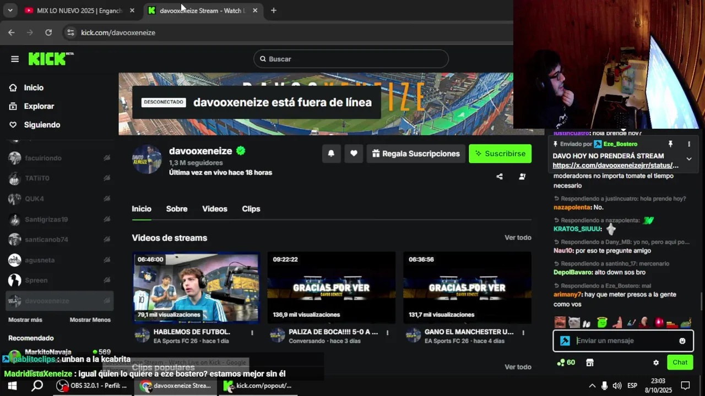Click the user options icon beside share
The height and width of the screenshot is (396, 705).
(x=522, y=177)
